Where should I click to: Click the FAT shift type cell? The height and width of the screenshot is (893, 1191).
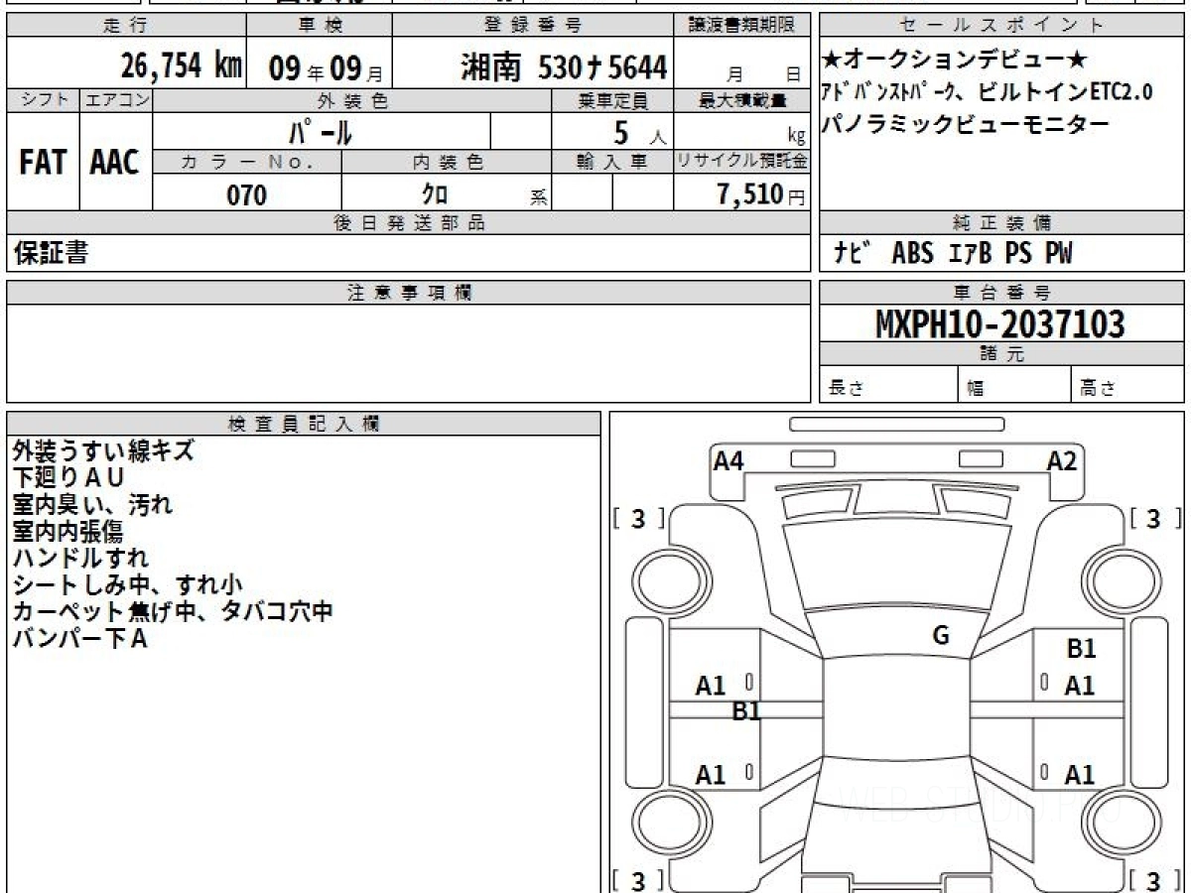click(43, 163)
